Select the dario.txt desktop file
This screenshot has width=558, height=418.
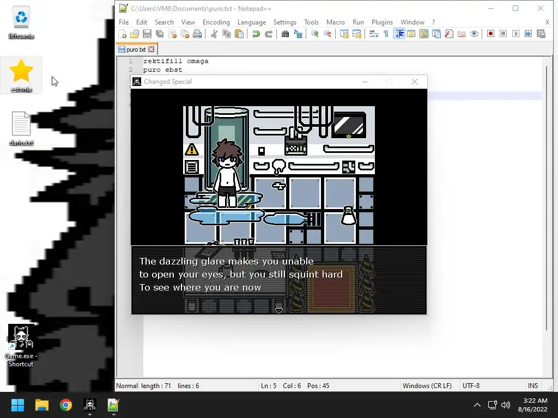[x=21, y=128]
